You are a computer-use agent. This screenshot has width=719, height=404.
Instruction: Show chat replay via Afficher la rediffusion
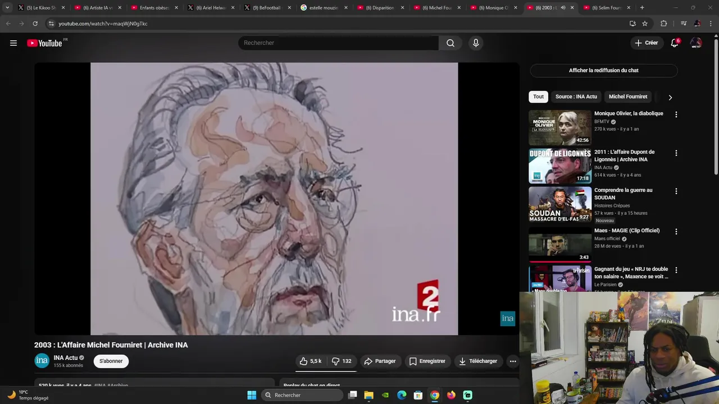click(x=603, y=71)
